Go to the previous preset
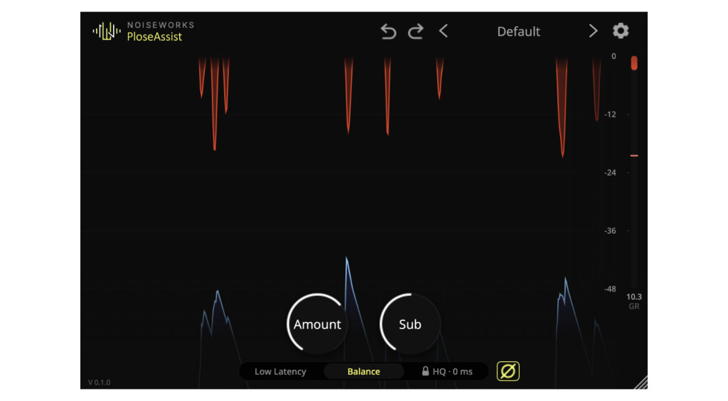Viewport: 728px width, 401px height. (x=444, y=31)
